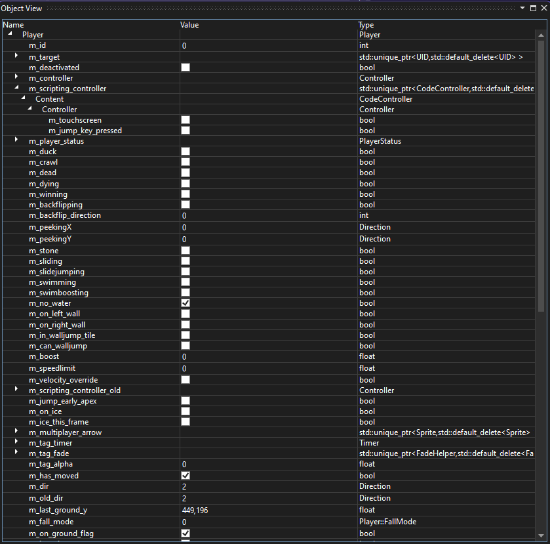Click the scrollbar down arrow at bottom
The width and height of the screenshot is (550, 544).
coord(543,535)
